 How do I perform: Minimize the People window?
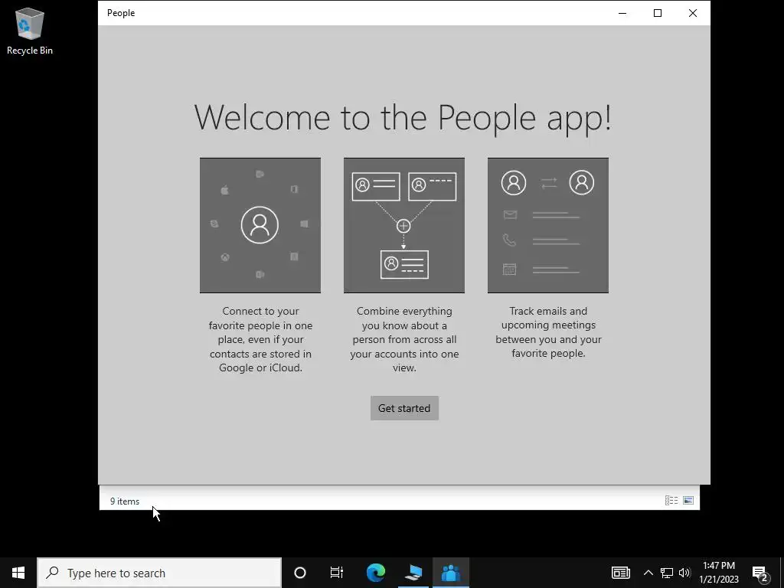tap(622, 13)
